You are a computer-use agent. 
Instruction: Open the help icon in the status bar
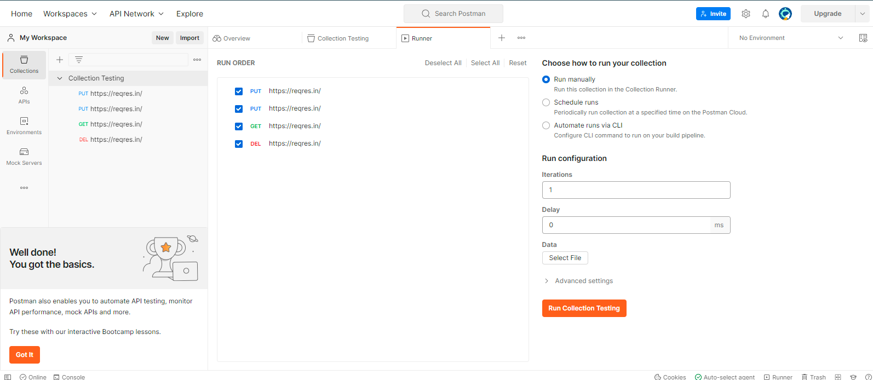click(868, 377)
